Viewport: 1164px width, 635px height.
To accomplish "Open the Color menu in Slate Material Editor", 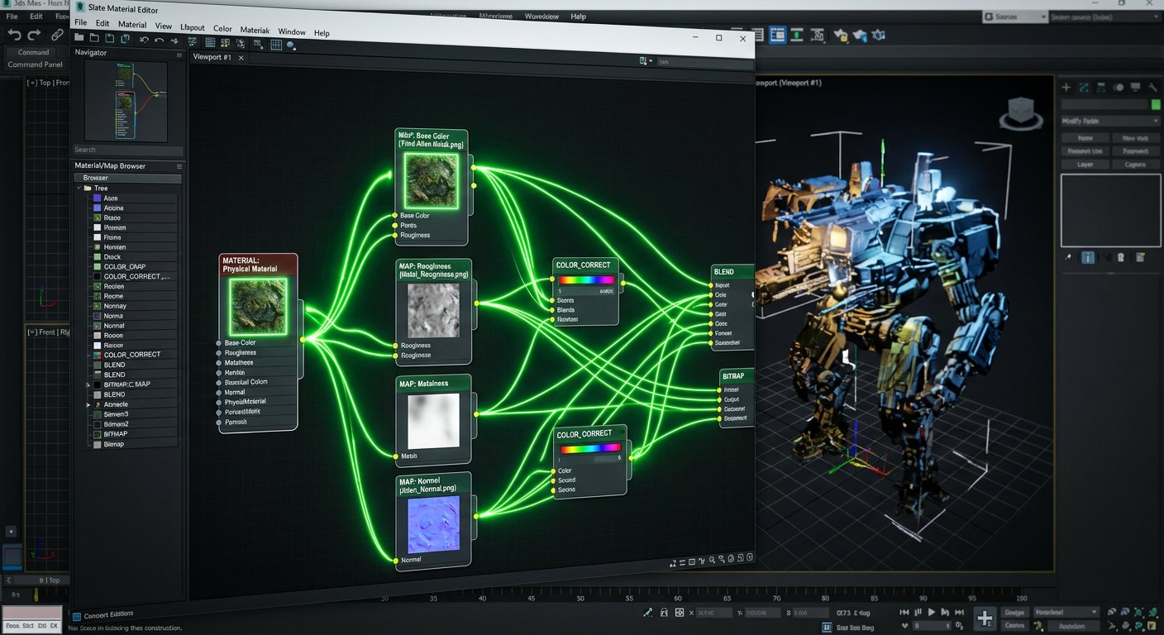I will 222,29.
